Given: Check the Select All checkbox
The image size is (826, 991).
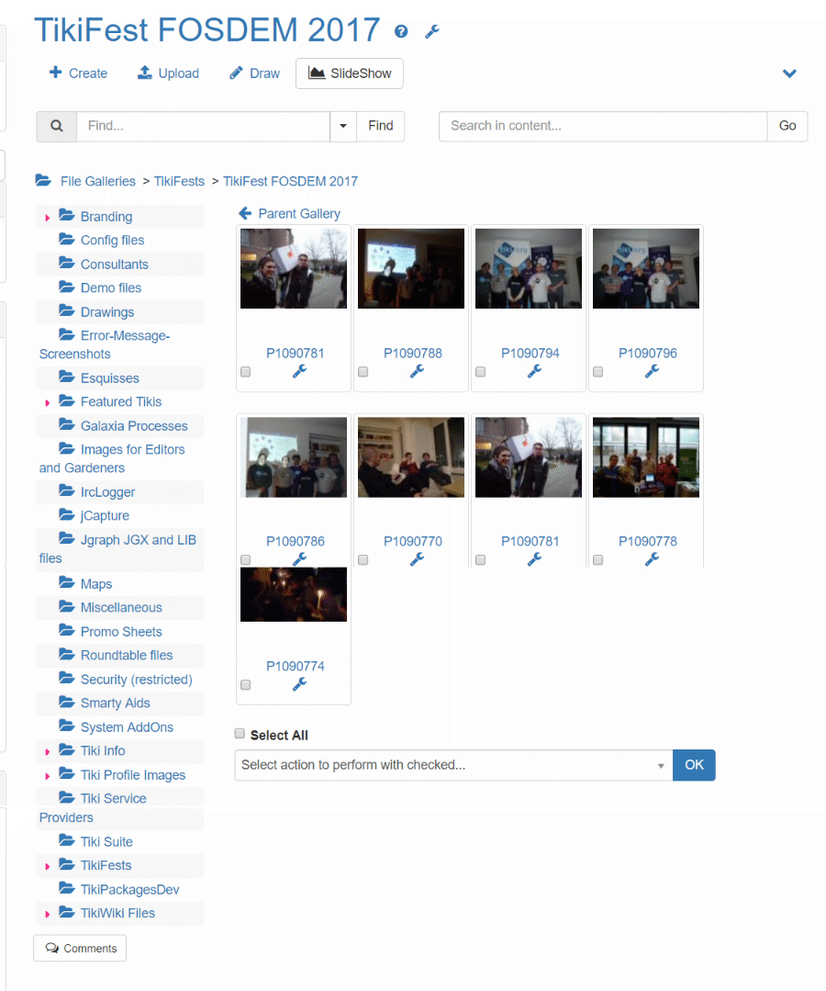Looking at the screenshot, I should [x=240, y=734].
